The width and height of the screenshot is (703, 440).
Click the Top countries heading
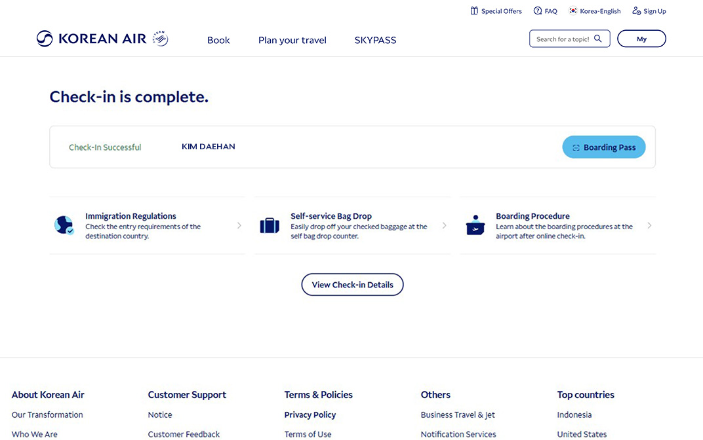586,395
